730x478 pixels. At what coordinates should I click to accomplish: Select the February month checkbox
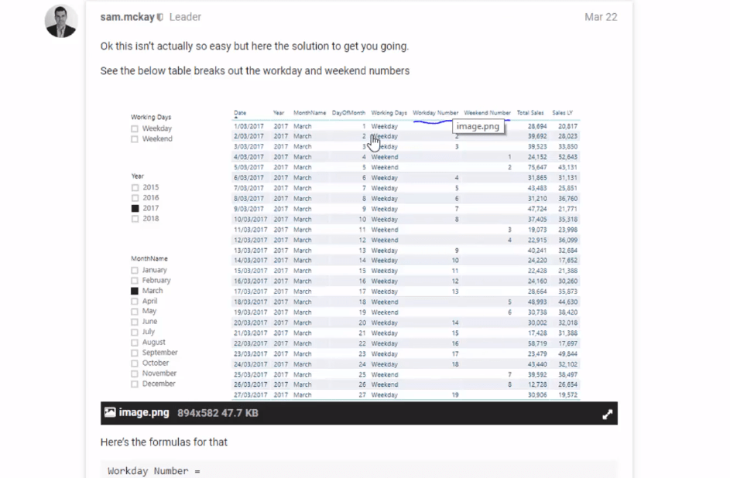(135, 281)
